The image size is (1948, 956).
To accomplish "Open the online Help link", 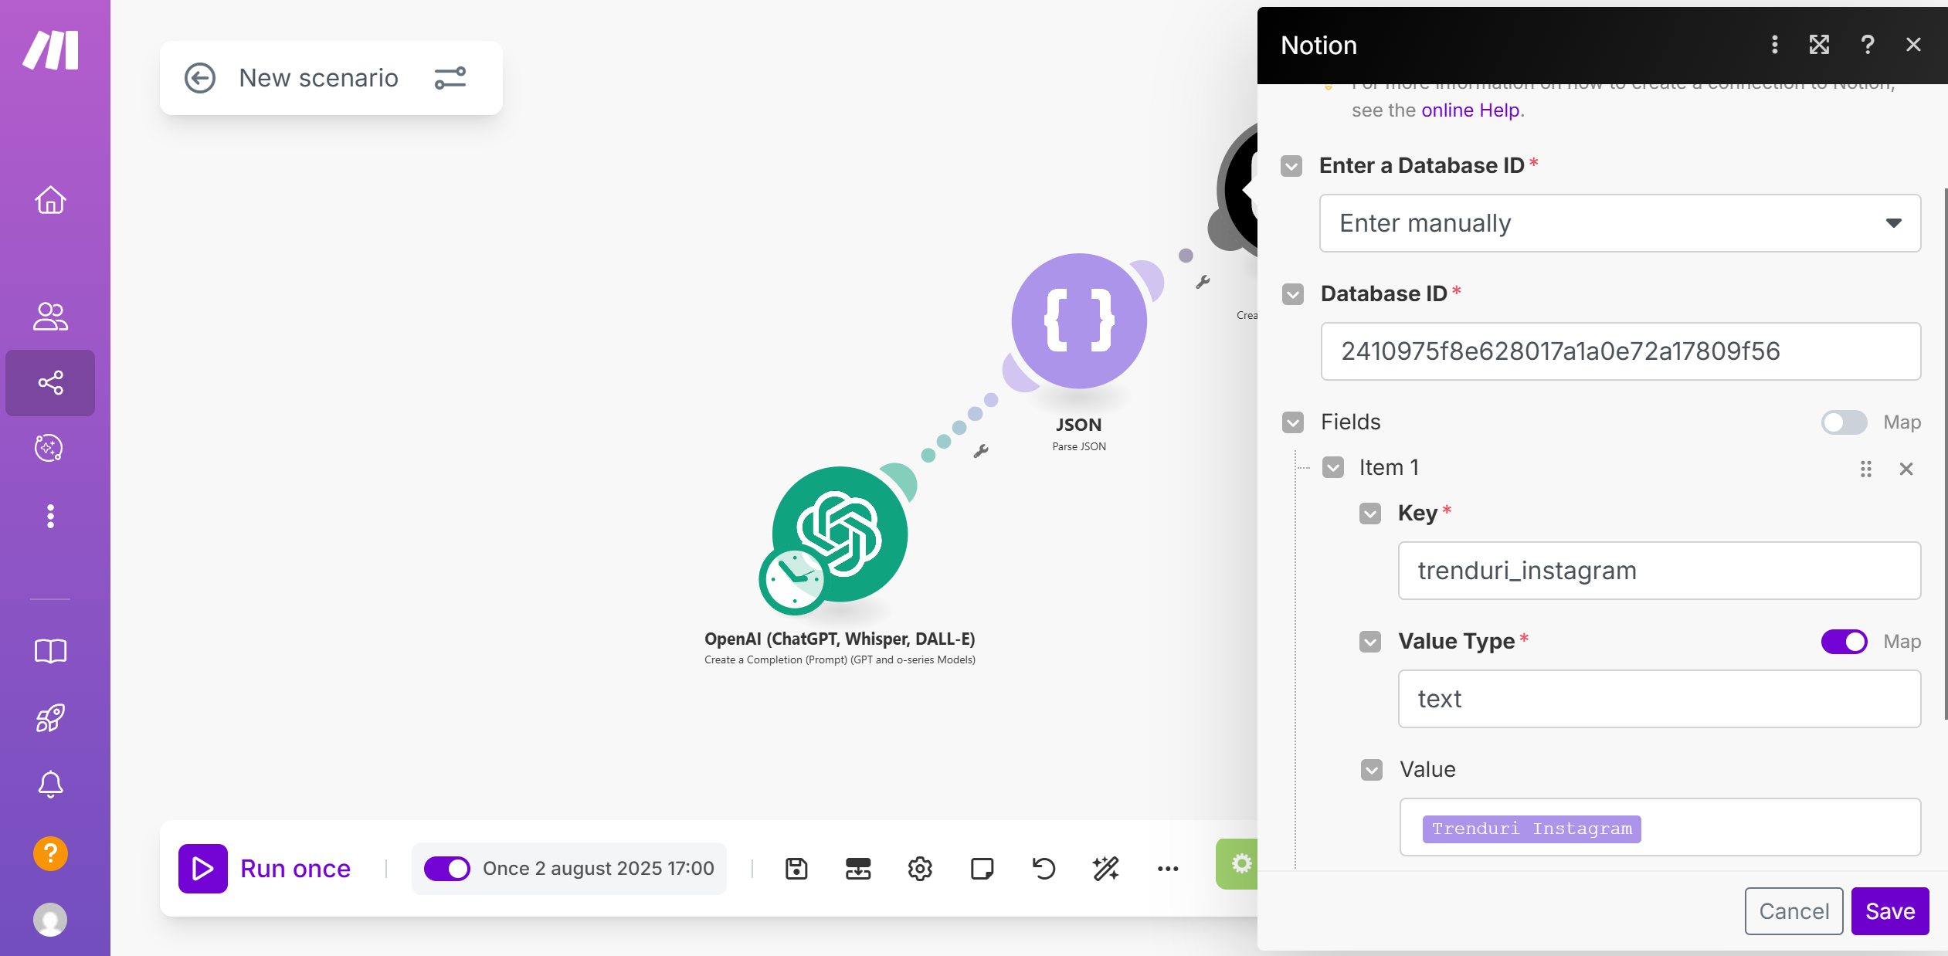I will pos(1470,110).
